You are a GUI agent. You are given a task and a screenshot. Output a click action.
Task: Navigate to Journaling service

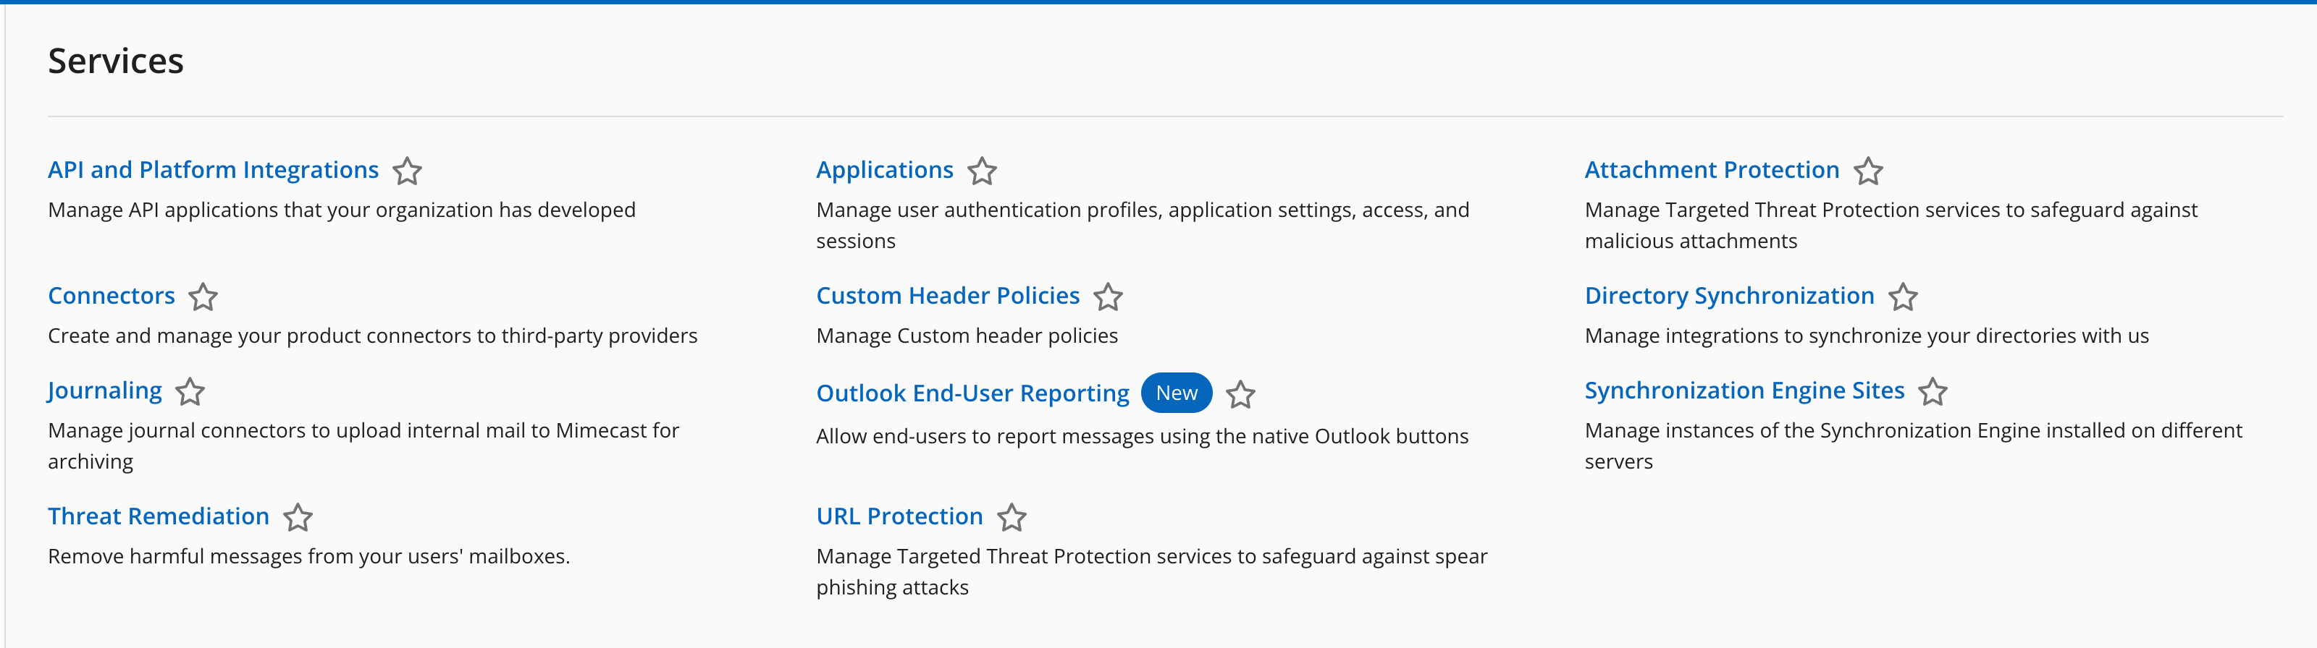coord(105,391)
